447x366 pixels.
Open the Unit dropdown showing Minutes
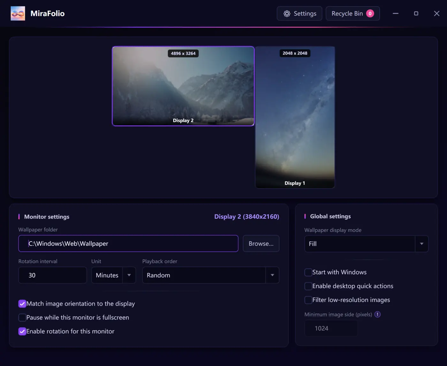pyautogui.click(x=114, y=275)
